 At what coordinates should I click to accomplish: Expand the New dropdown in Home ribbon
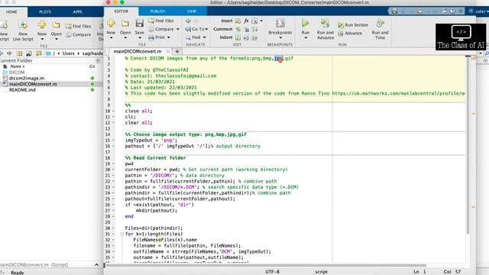42,39
